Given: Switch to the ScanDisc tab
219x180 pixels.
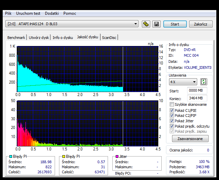Looking at the screenshot, I should 109,38.
